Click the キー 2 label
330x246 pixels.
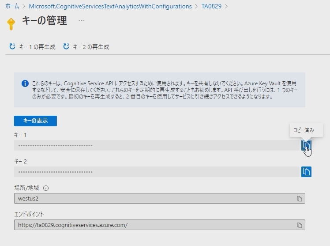click(20, 161)
